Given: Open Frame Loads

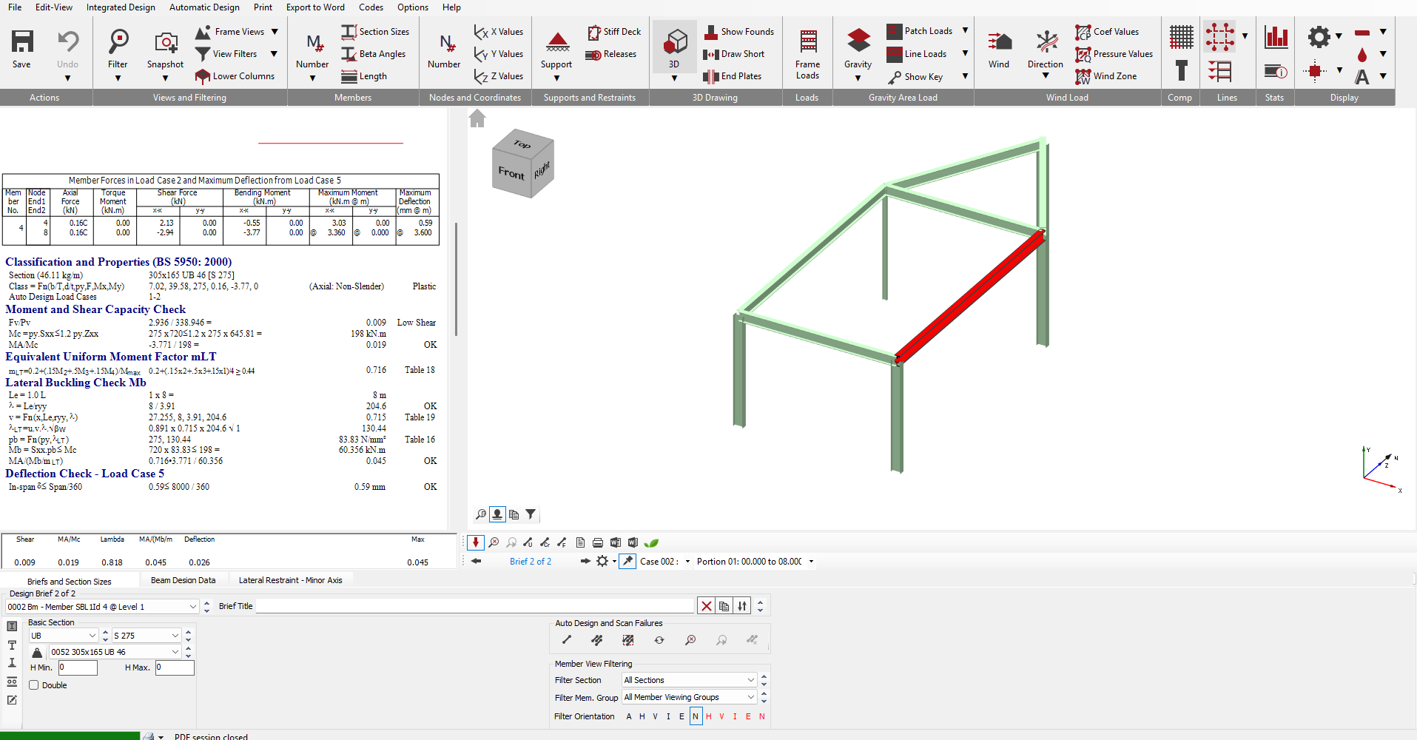Looking at the screenshot, I should (808, 53).
